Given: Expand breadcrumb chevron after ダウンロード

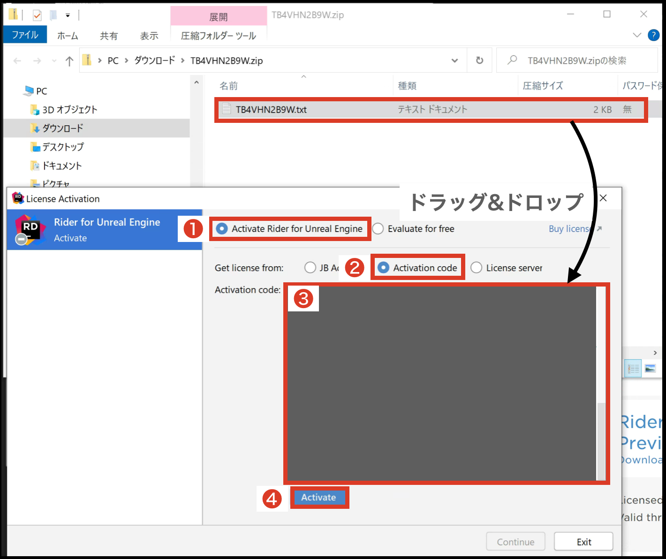Looking at the screenshot, I should tap(183, 60).
